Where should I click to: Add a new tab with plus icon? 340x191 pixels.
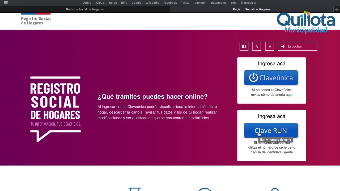click(x=337, y=9)
